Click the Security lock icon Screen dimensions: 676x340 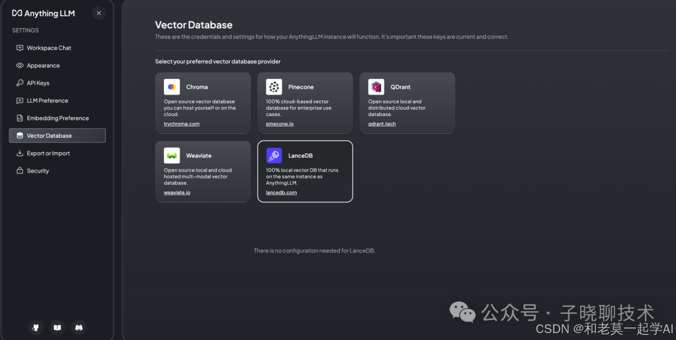(20, 170)
